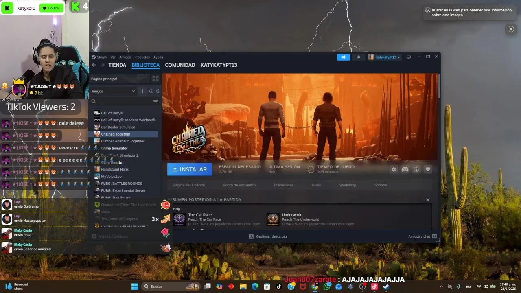Screen dimensions: 521x293
Task: Click the Steam announcements megaphone icon
Action: click(x=344, y=57)
